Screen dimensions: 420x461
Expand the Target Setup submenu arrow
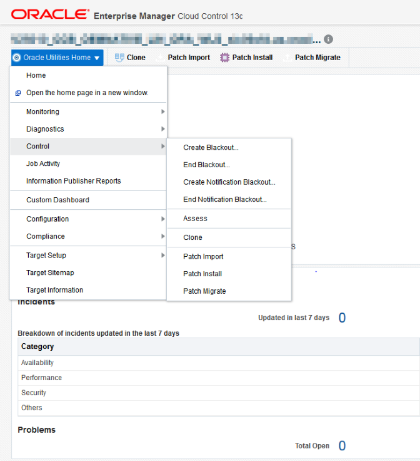(x=162, y=256)
